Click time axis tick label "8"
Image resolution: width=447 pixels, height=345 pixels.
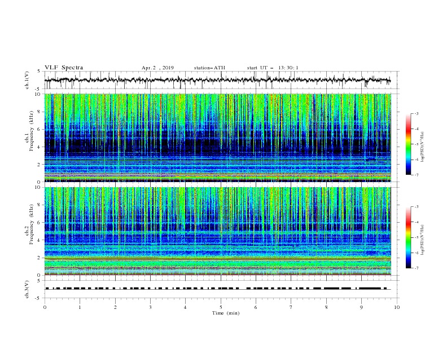point(326,307)
